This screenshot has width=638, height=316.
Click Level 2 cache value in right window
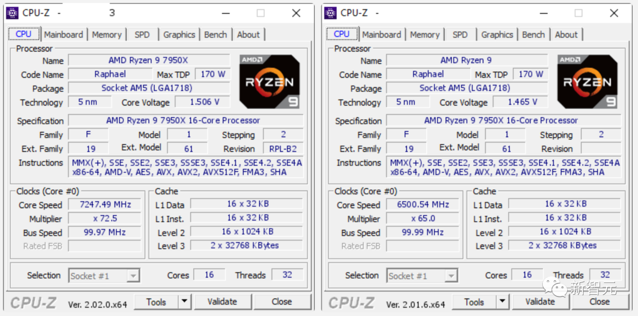coord(565,232)
